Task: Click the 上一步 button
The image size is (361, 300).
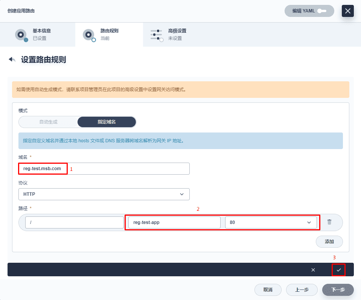Action: click(302, 289)
